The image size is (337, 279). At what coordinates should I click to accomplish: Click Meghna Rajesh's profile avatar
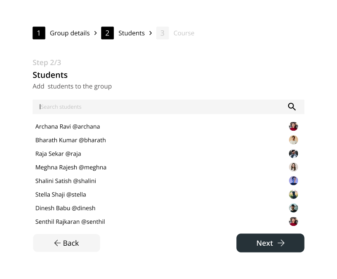point(294,167)
